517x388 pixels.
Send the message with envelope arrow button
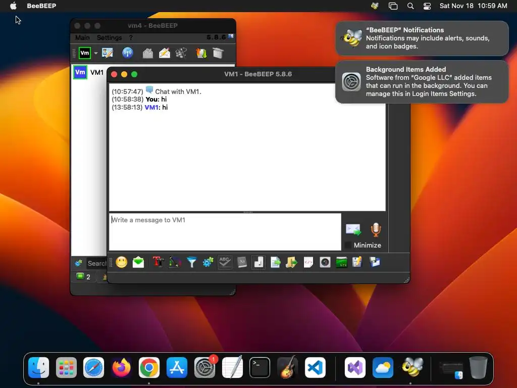(x=353, y=230)
